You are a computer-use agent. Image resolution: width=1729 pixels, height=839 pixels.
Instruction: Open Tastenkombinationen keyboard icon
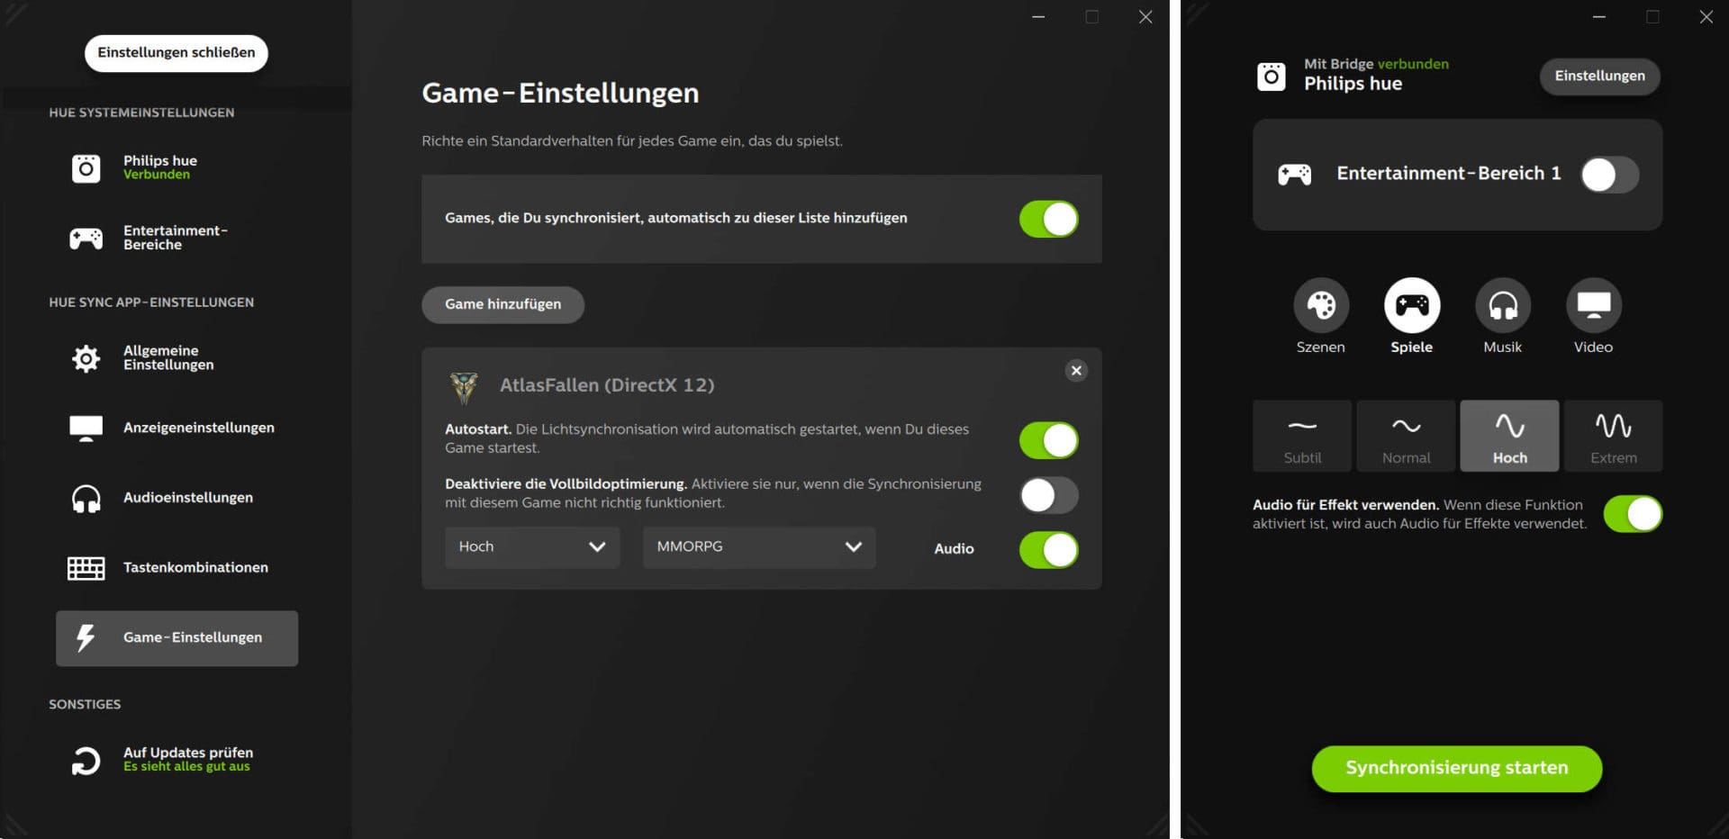point(86,568)
